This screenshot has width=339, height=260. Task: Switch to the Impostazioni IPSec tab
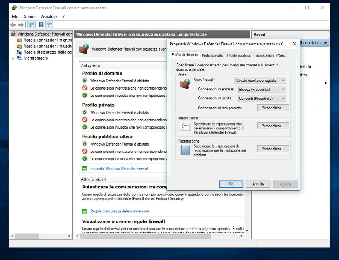pos(270,55)
